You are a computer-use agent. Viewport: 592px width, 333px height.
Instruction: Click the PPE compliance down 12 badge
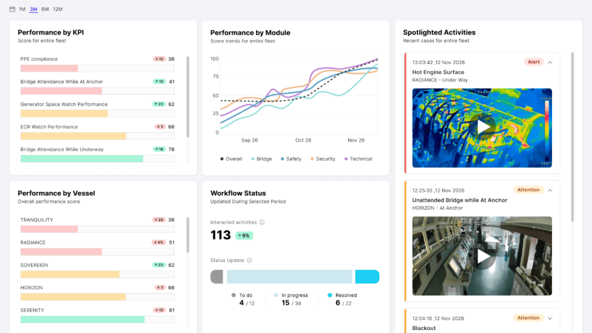tap(160, 59)
